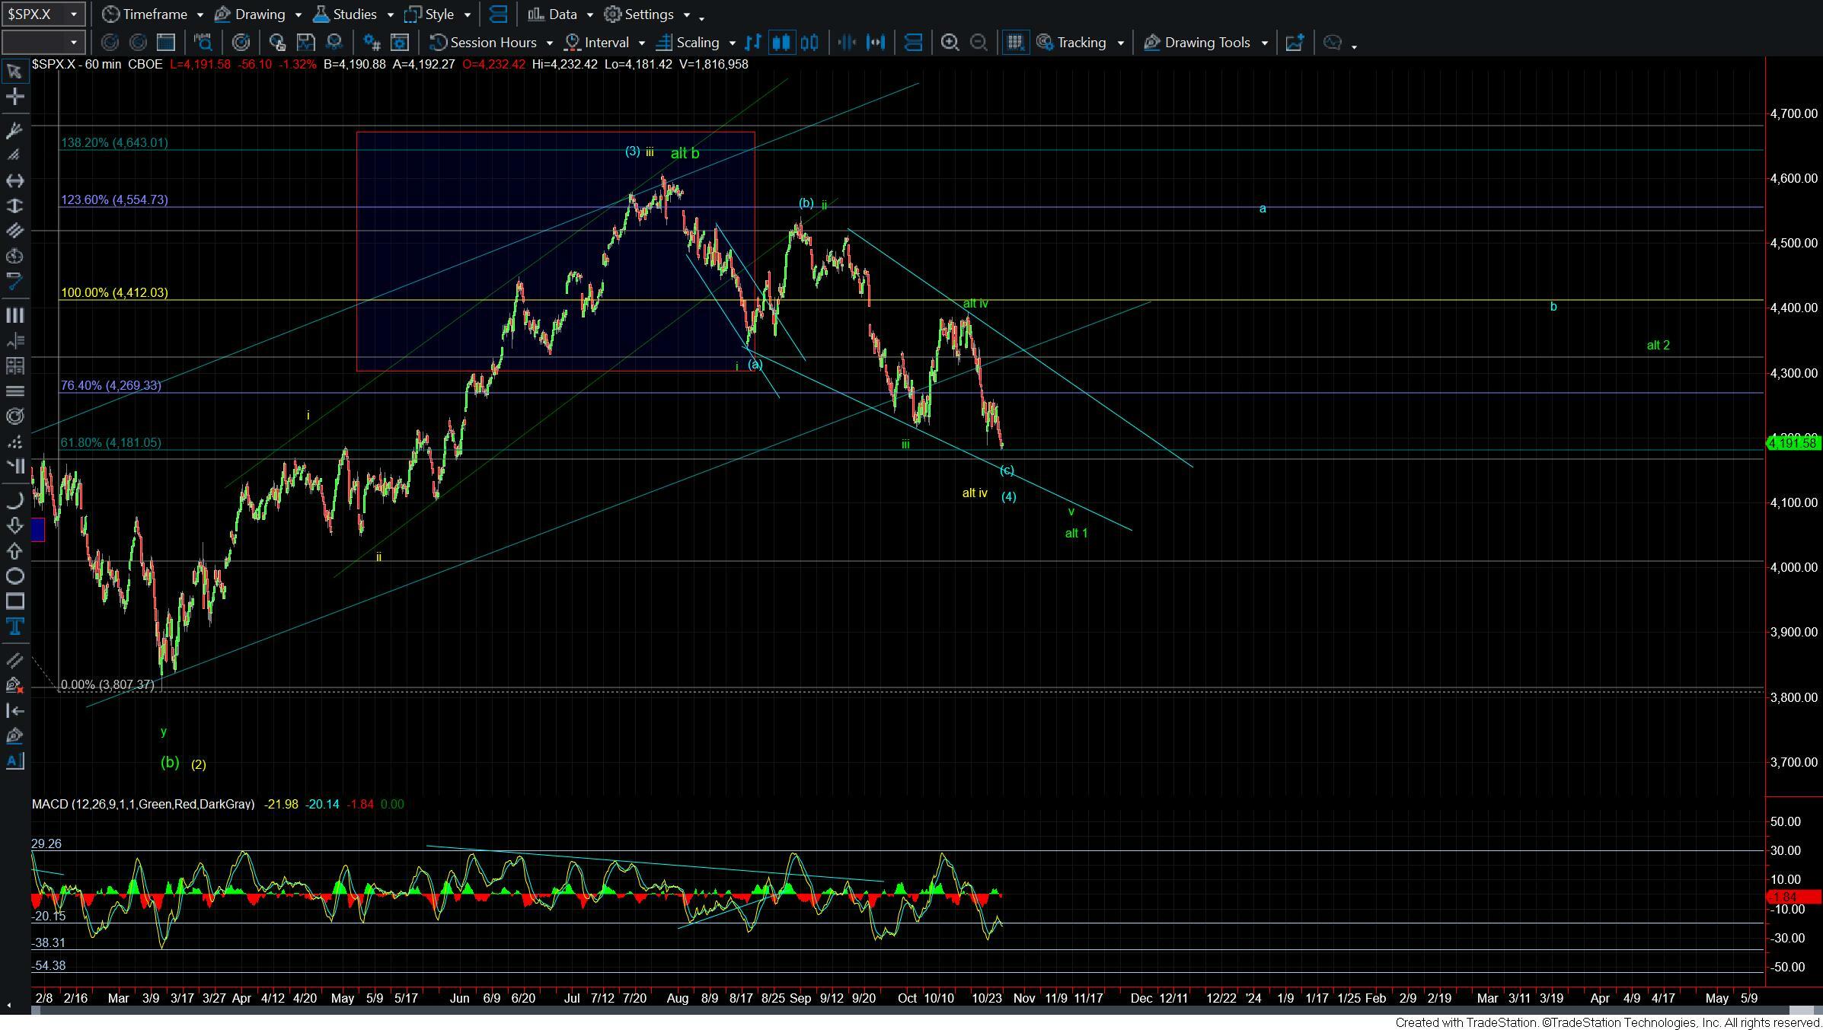
Task: Click the MACD study label
Action: pos(143,804)
